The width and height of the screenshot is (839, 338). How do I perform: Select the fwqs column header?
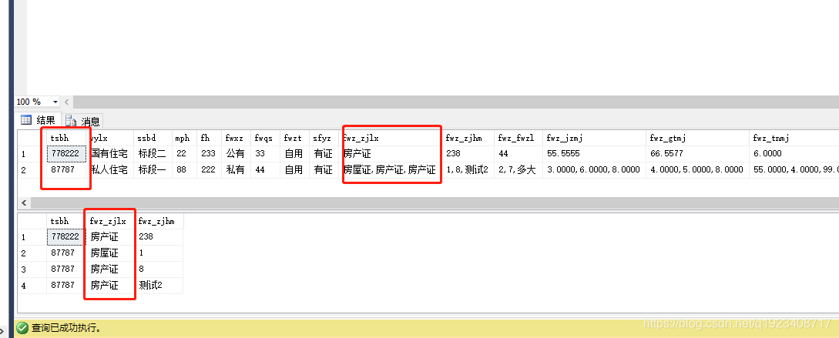[x=265, y=138]
